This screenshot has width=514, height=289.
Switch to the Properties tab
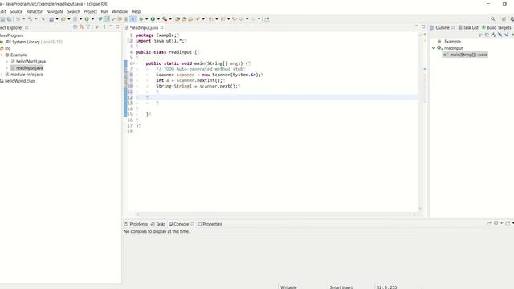pos(210,224)
